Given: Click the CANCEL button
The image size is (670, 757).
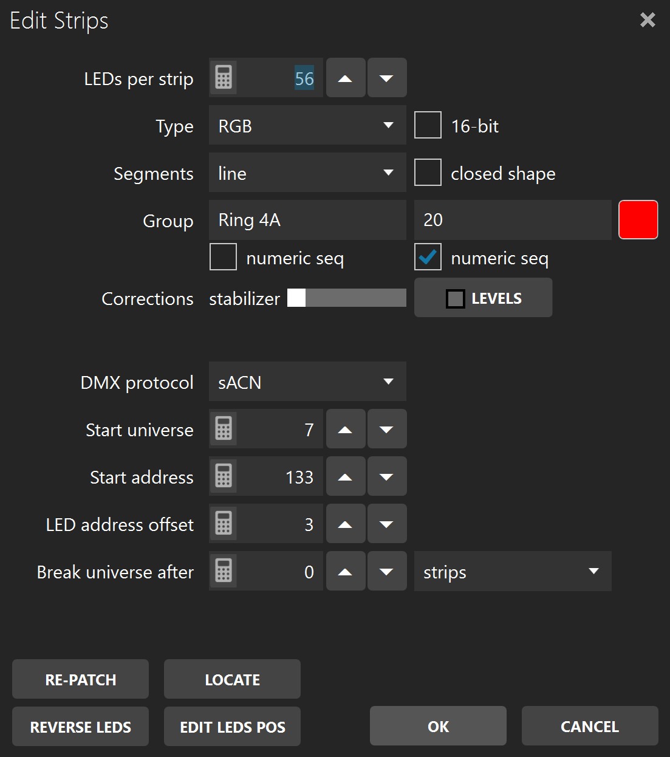Looking at the screenshot, I should [x=590, y=726].
